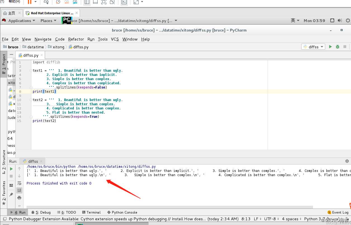Click the Restore layout icon in Run panel

[x=11, y=185]
